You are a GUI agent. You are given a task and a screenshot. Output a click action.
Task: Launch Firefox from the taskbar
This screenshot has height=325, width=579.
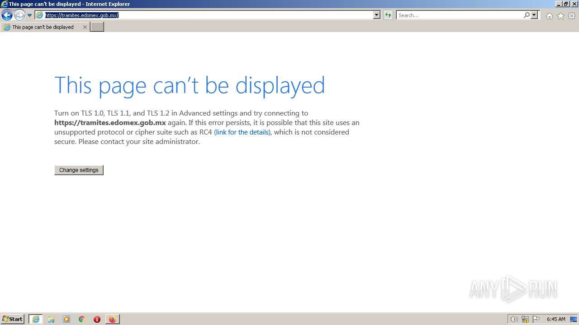[112, 319]
